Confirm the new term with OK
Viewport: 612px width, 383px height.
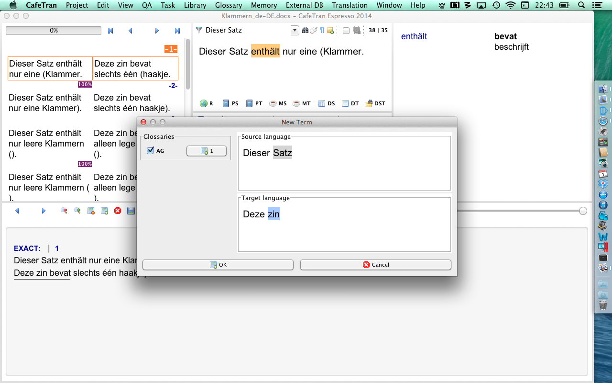218,265
